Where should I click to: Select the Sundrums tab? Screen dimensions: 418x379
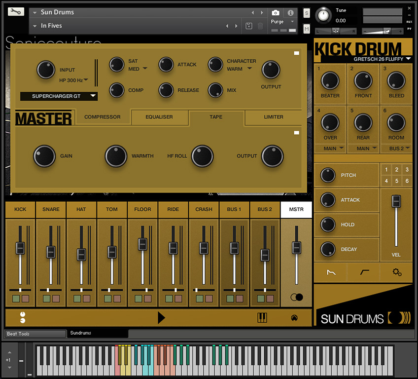click(97, 333)
